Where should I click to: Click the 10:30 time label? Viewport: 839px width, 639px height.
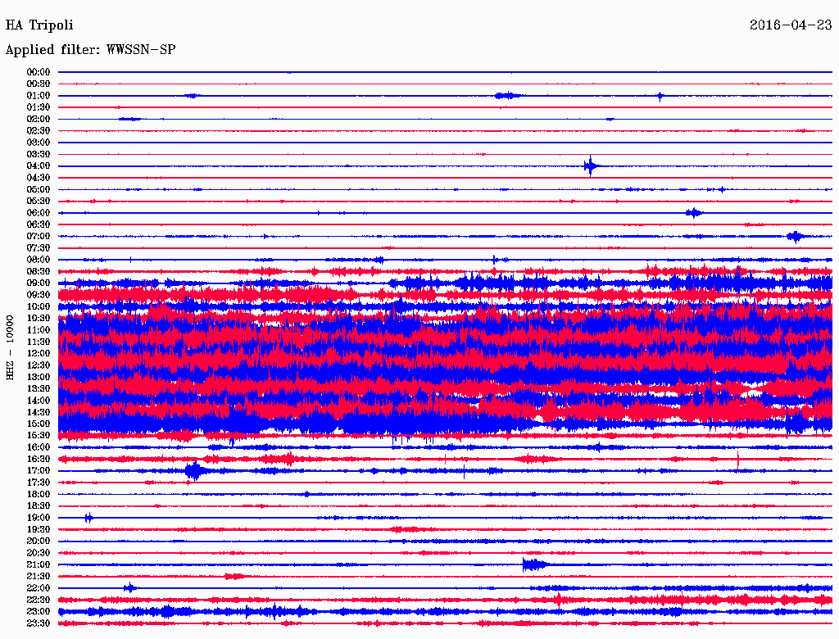click(x=39, y=318)
